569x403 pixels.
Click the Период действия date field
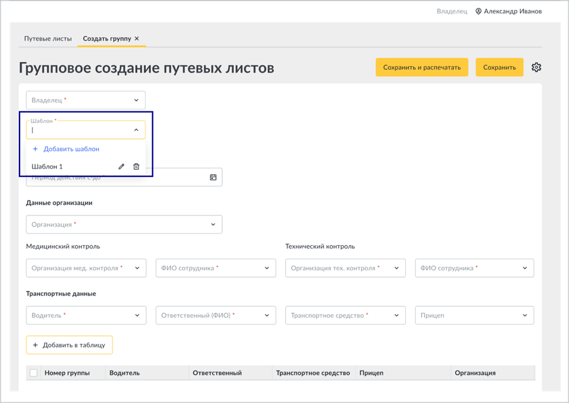(124, 177)
